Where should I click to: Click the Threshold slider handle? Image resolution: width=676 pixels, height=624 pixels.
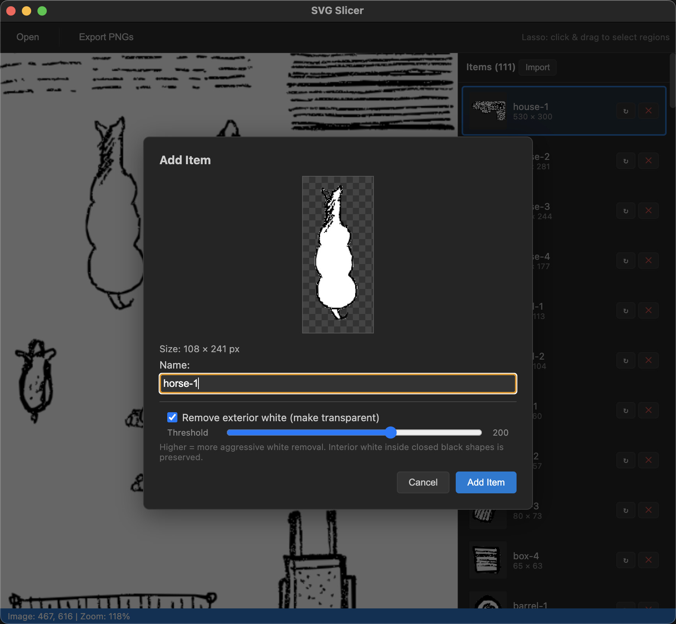391,433
